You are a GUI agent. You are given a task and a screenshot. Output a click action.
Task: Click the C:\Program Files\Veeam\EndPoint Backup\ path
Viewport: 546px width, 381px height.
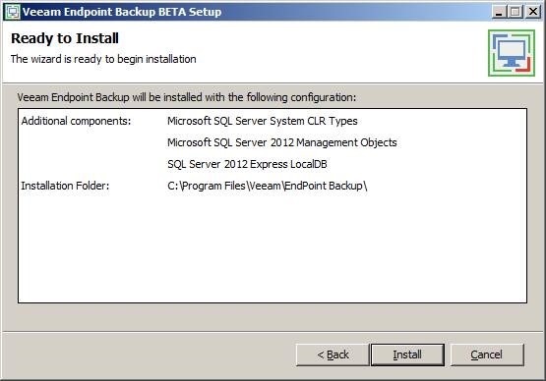(268, 186)
